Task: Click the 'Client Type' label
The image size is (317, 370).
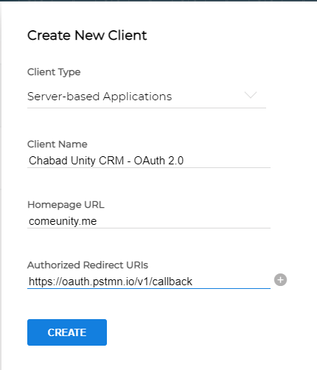Action: point(54,72)
